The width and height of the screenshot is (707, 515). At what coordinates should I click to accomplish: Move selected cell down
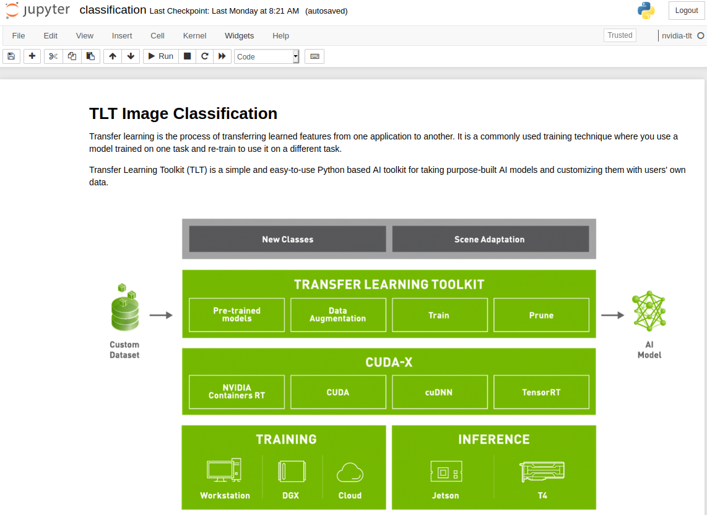(x=131, y=56)
